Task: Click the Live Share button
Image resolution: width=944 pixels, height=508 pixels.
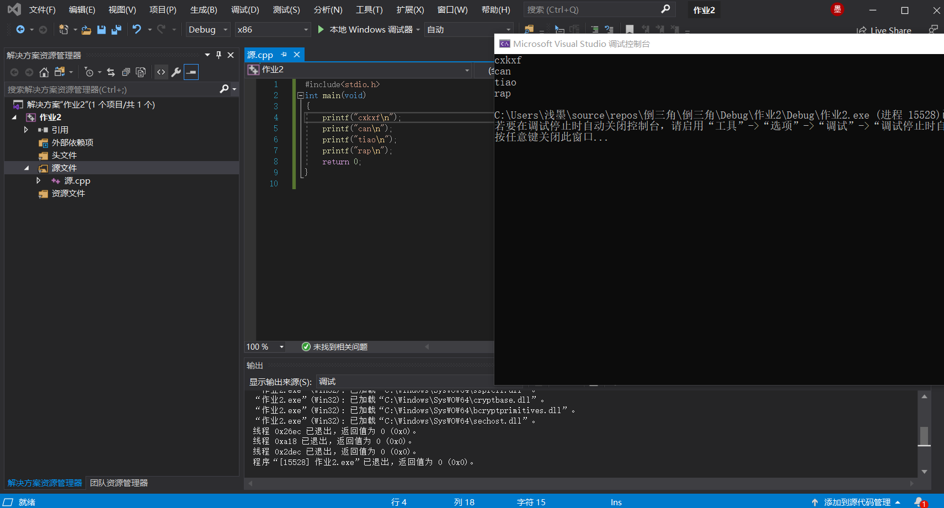Action: 884,30
